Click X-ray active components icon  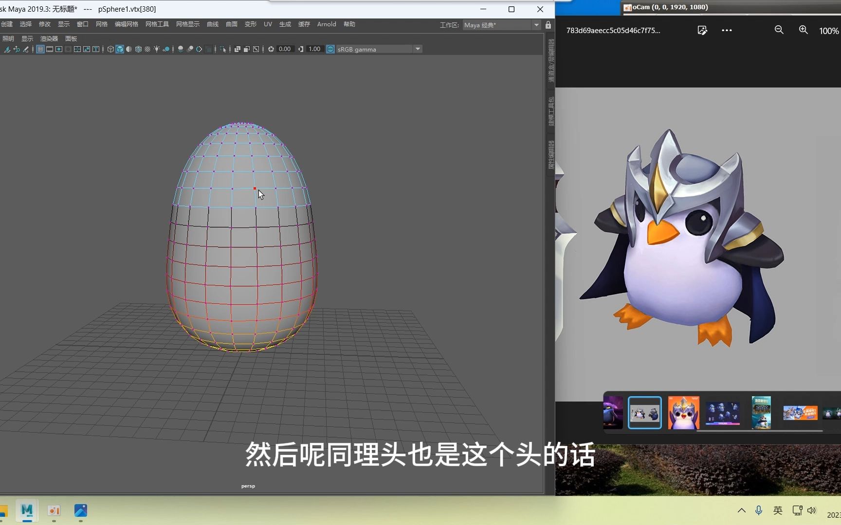click(247, 49)
